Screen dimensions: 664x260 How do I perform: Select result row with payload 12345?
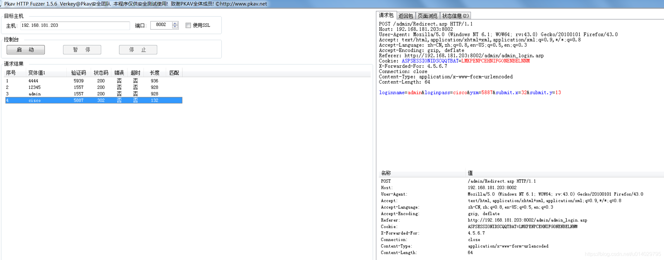coord(94,87)
